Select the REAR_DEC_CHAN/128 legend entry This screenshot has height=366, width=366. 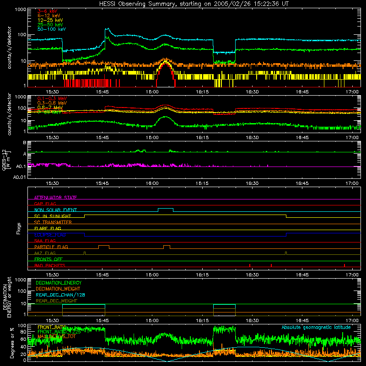click(x=60, y=295)
